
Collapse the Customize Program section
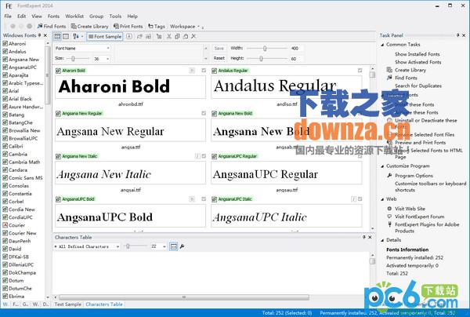[x=382, y=166]
